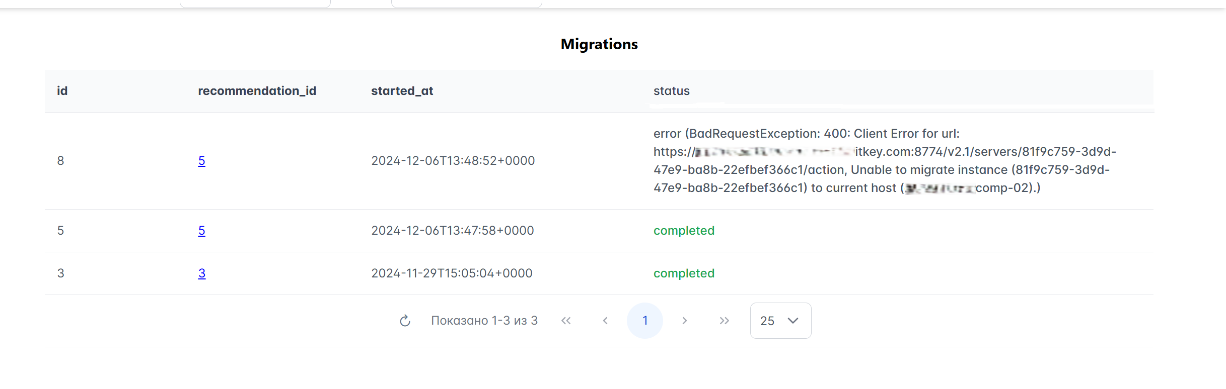The height and width of the screenshot is (389, 1226).
Task: Click completed status for migration 5
Action: (x=684, y=231)
